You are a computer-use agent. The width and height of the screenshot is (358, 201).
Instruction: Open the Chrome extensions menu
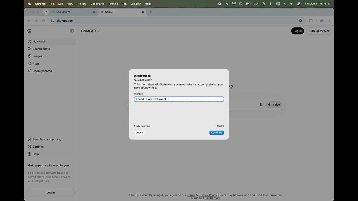tap(311, 21)
